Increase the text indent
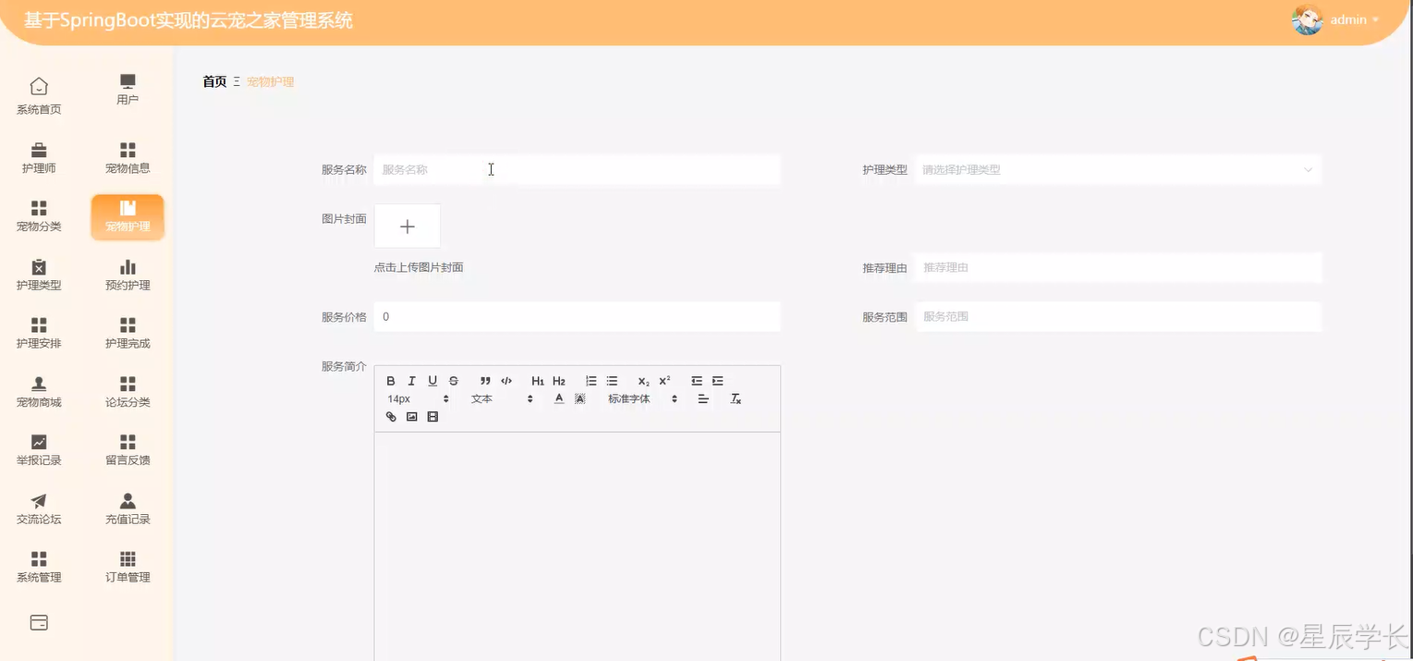The image size is (1413, 661). (x=718, y=381)
